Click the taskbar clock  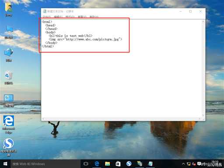(x=215, y=164)
